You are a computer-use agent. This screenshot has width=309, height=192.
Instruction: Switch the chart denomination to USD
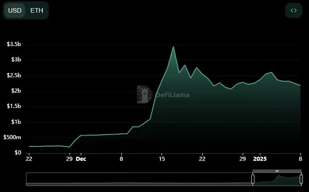point(15,10)
